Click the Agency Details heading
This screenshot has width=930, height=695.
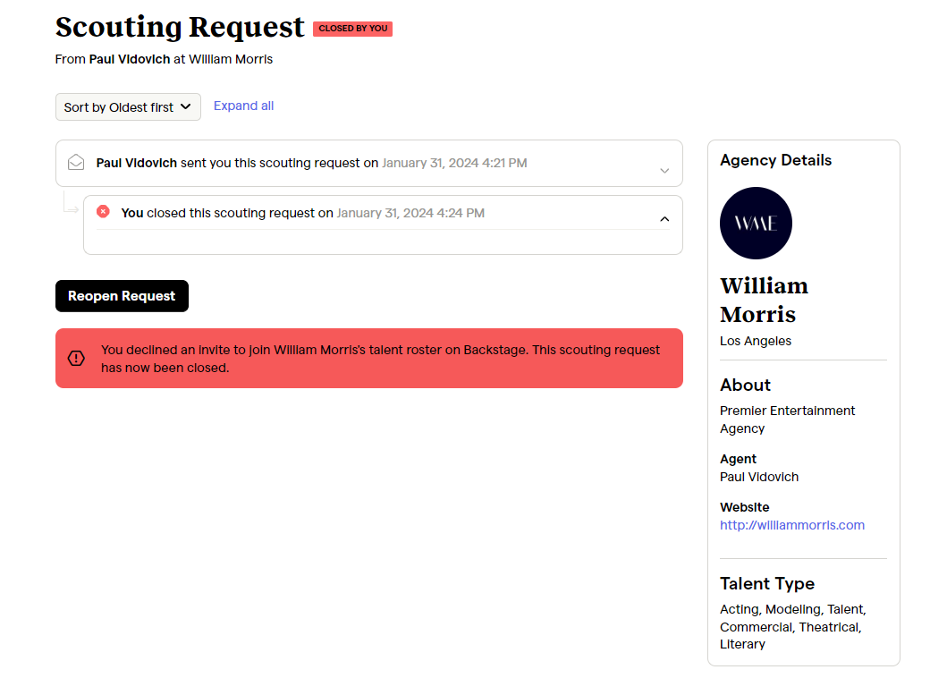[775, 160]
